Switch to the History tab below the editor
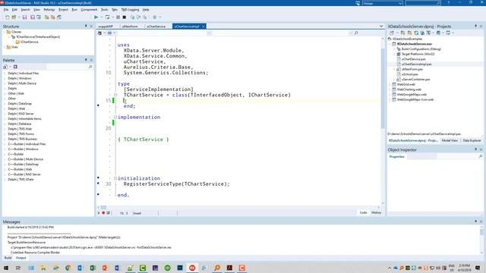The height and width of the screenshot is (273, 486). (x=376, y=212)
